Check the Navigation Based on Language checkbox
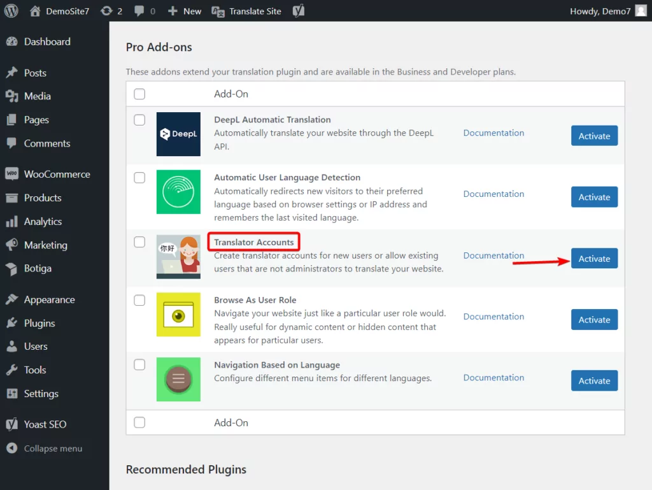Image resolution: width=652 pixels, height=490 pixels. click(139, 365)
